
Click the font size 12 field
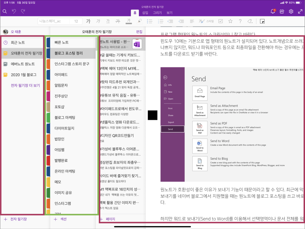tap(76, 21)
